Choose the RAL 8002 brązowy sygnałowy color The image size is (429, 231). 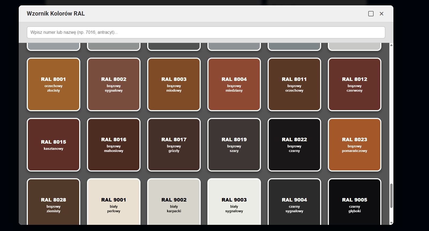click(114, 84)
